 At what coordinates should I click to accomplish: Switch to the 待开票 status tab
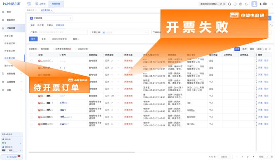coord(40,25)
